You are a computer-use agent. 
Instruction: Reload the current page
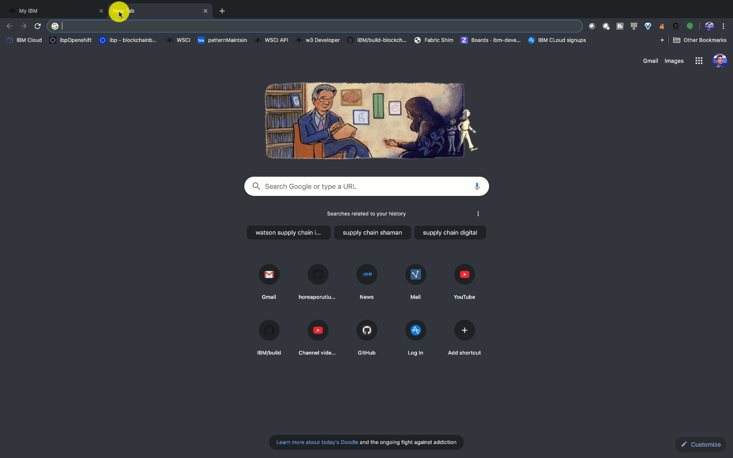click(x=37, y=26)
